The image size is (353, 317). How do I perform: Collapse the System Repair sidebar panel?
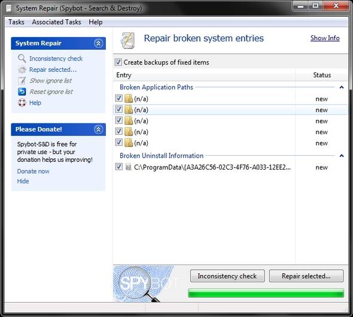point(98,43)
